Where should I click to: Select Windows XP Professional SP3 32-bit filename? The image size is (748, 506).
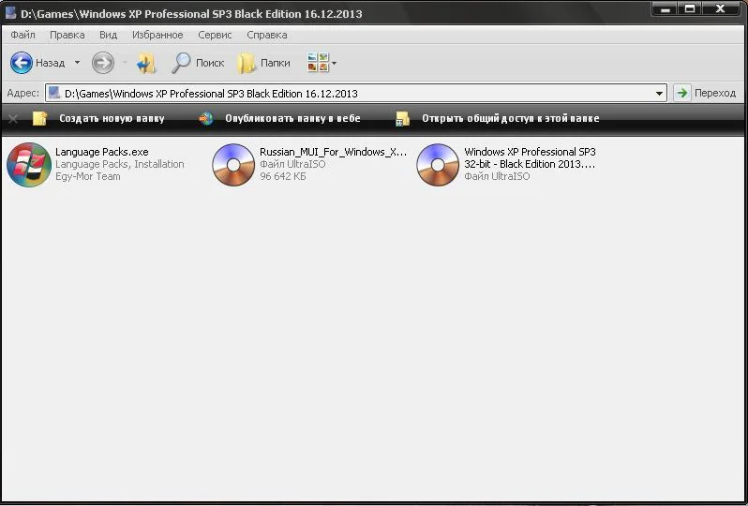click(x=530, y=157)
